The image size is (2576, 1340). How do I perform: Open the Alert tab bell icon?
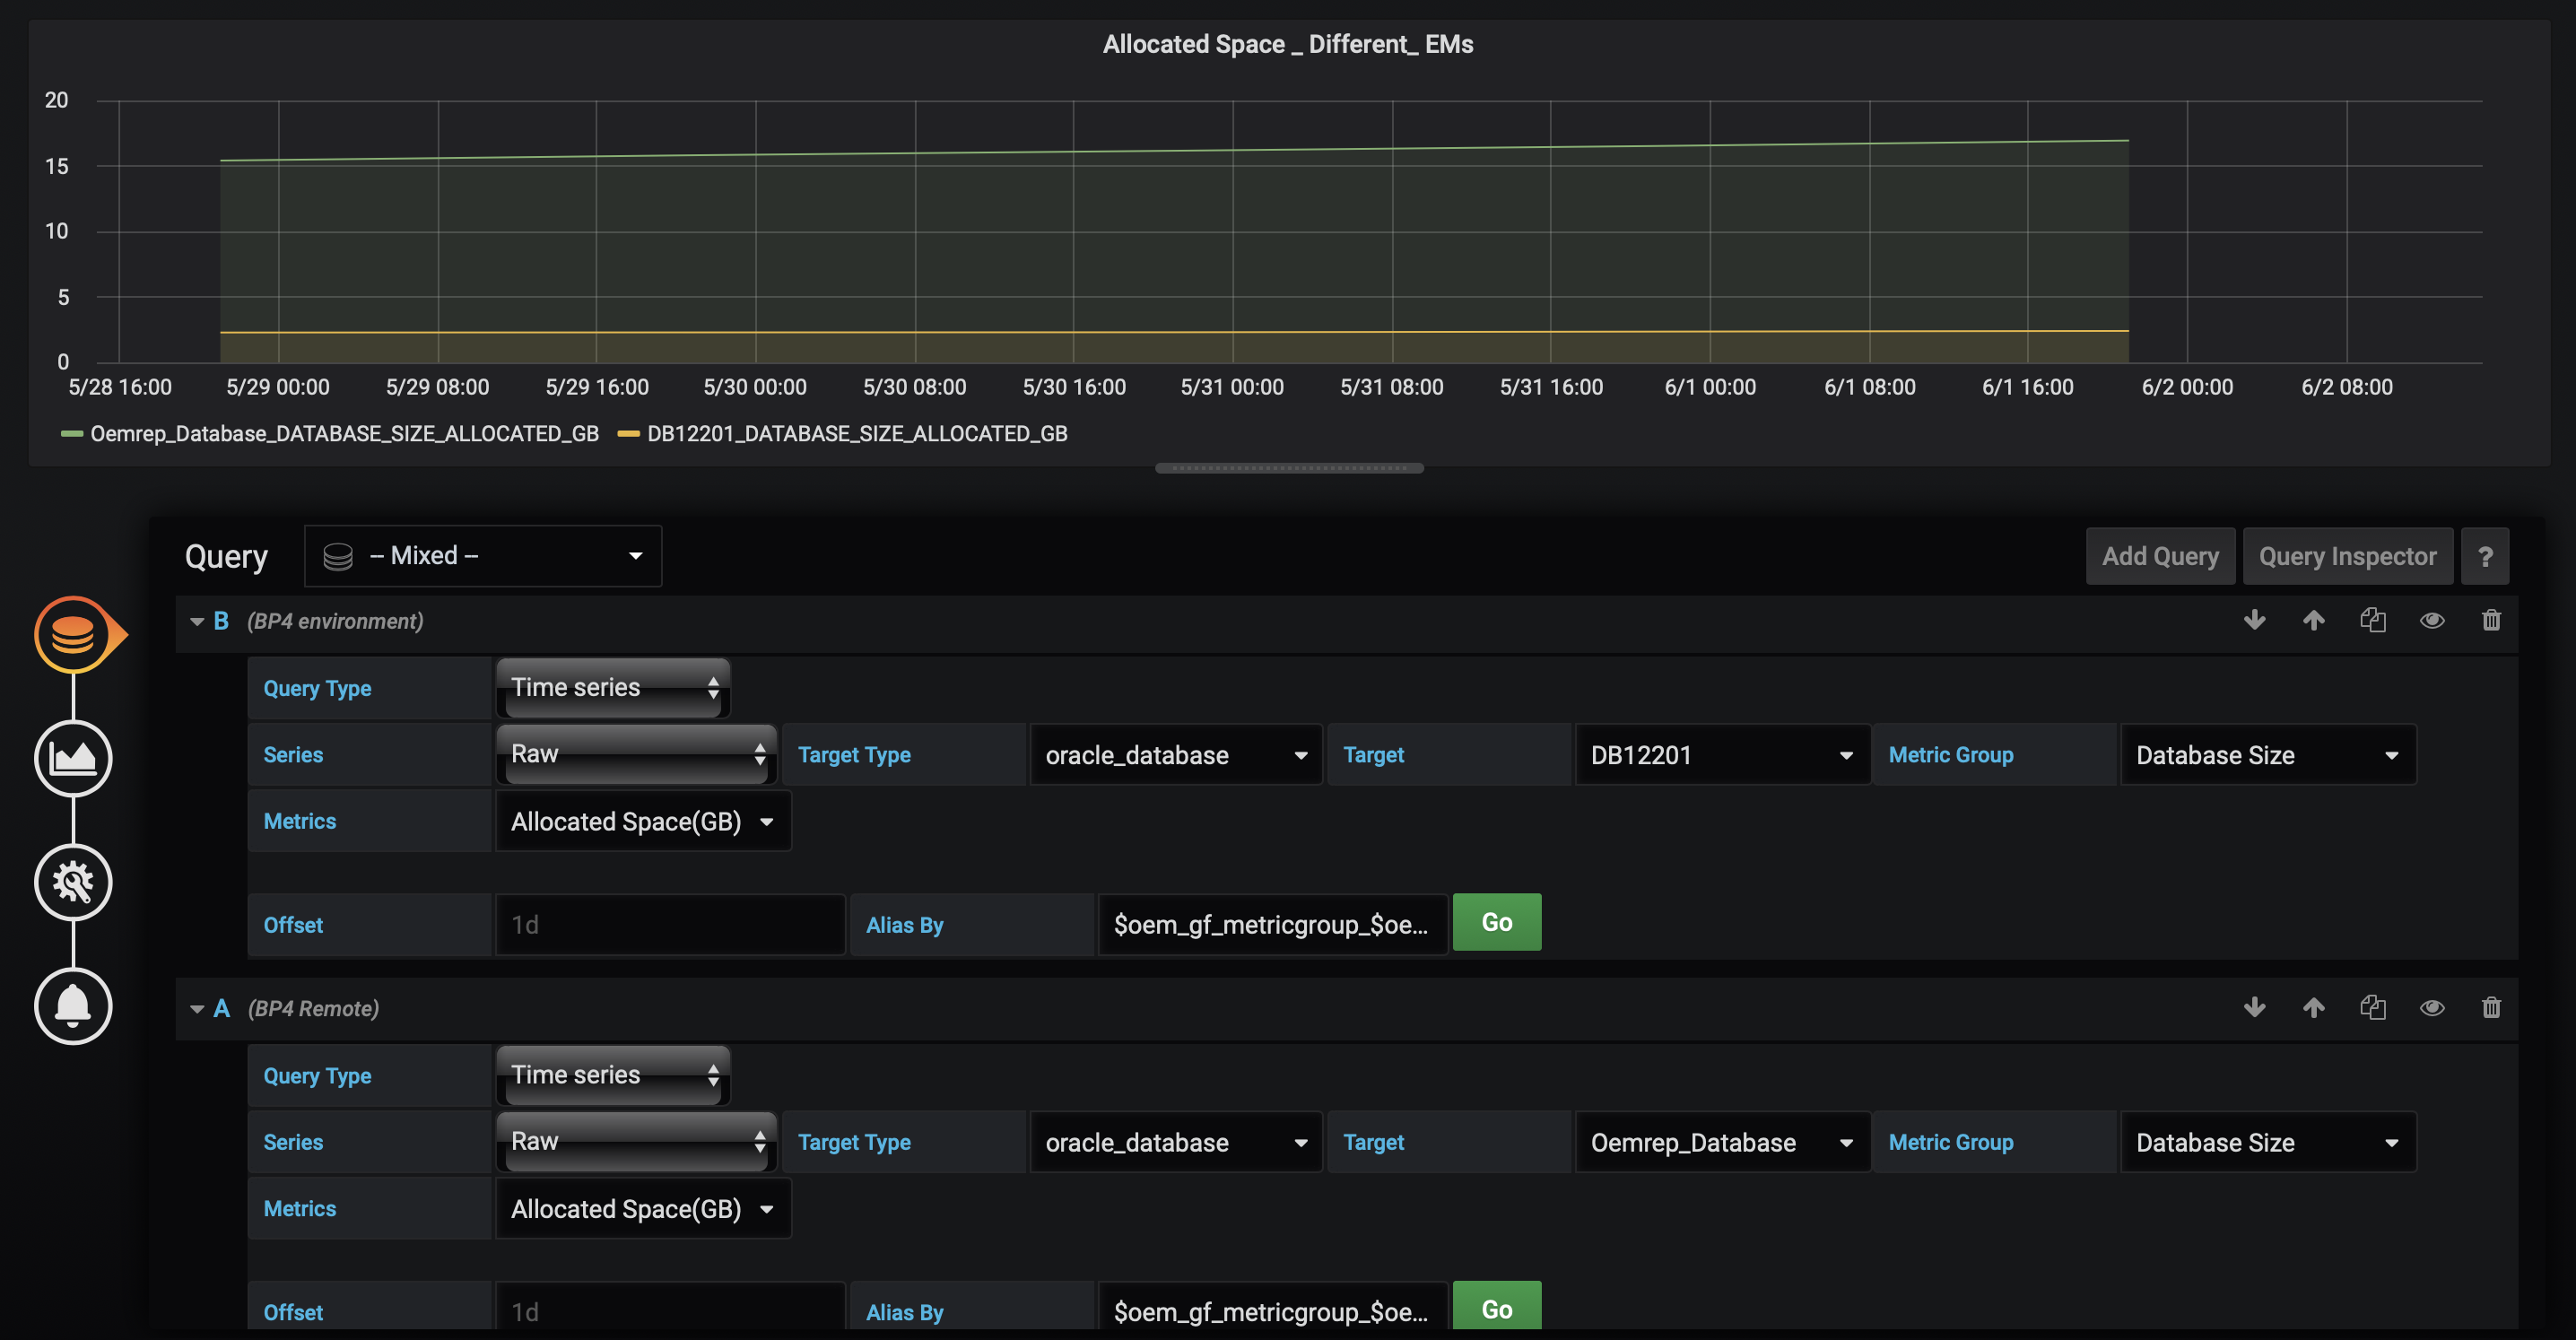(x=74, y=1006)
